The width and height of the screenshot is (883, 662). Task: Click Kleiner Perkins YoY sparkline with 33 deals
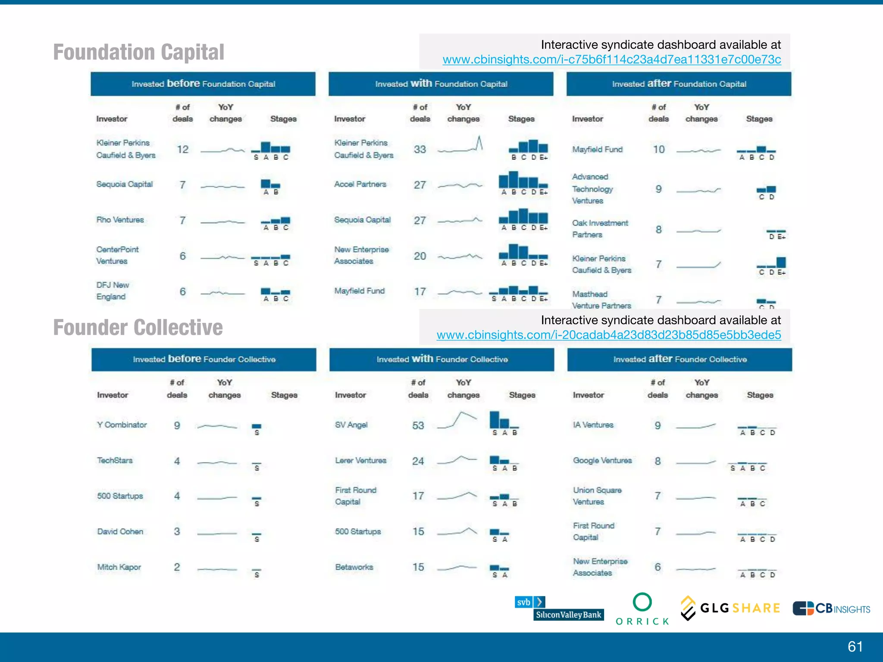[460, 145]
